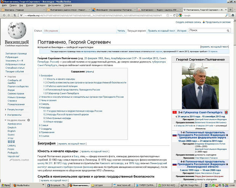This screenshot has height=188, width=236.
Task: Open the 'Закладки' menu in menu bar
Action: (29, 6)
